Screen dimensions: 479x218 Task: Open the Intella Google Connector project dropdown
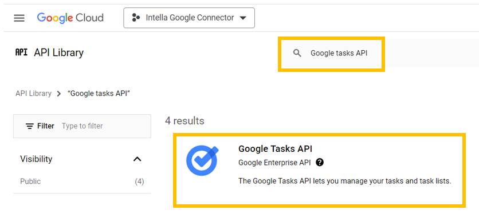click(x=189, y=18)
